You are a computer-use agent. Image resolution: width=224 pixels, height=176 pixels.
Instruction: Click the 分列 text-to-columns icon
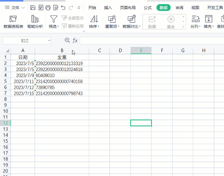point(196,19)
